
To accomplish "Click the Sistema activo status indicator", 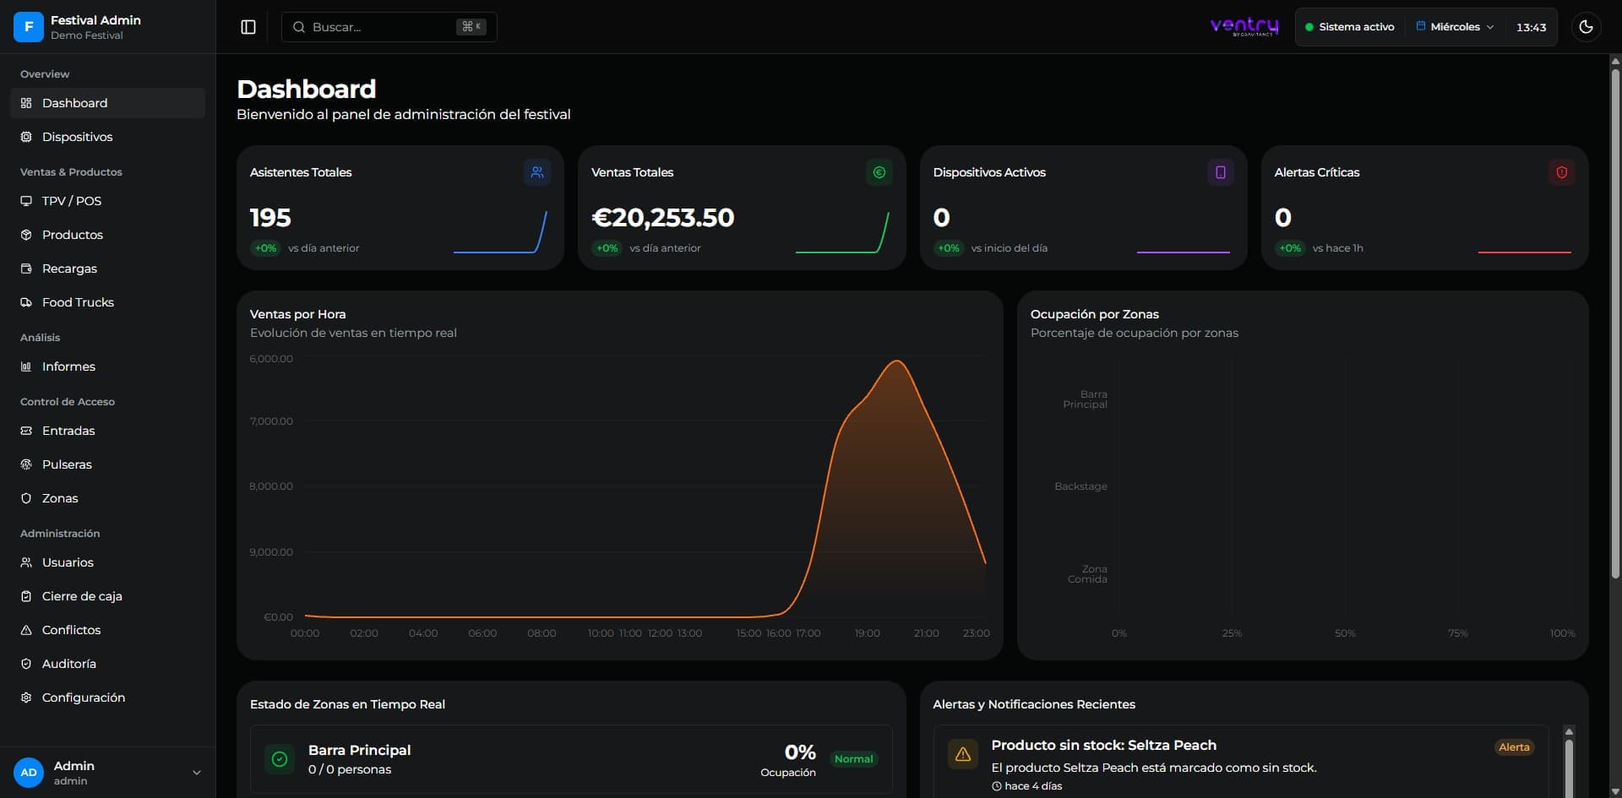I will [x=1349, y=27].
